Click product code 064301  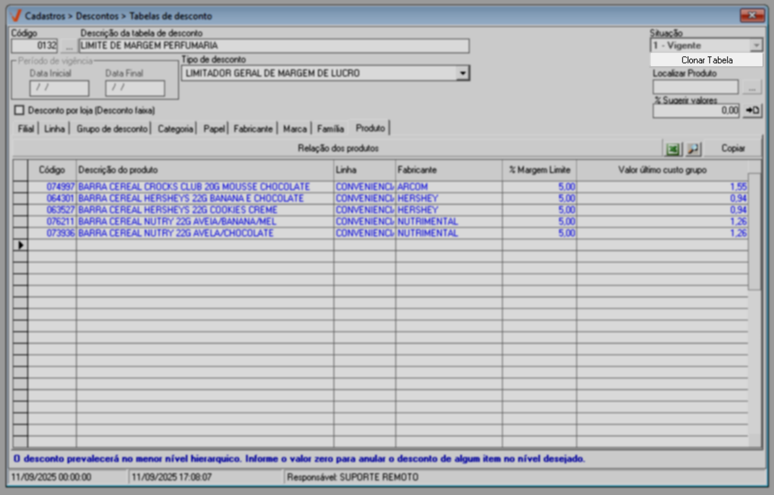pyautogui.click(x=61, y=198)
